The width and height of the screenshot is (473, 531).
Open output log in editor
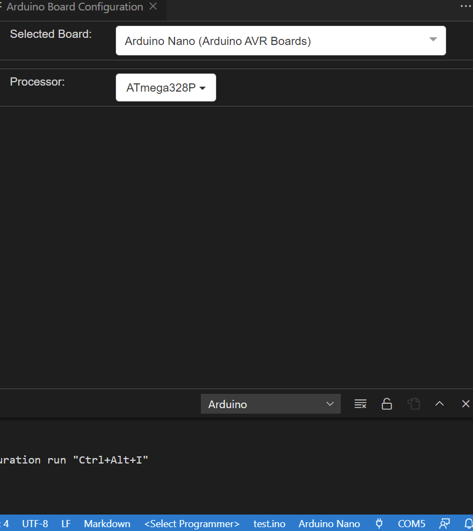point(413,404)
